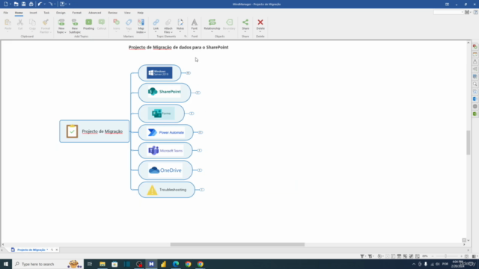Click the Share icon
This screenshot has height=269, width=479.
(245, 22)
